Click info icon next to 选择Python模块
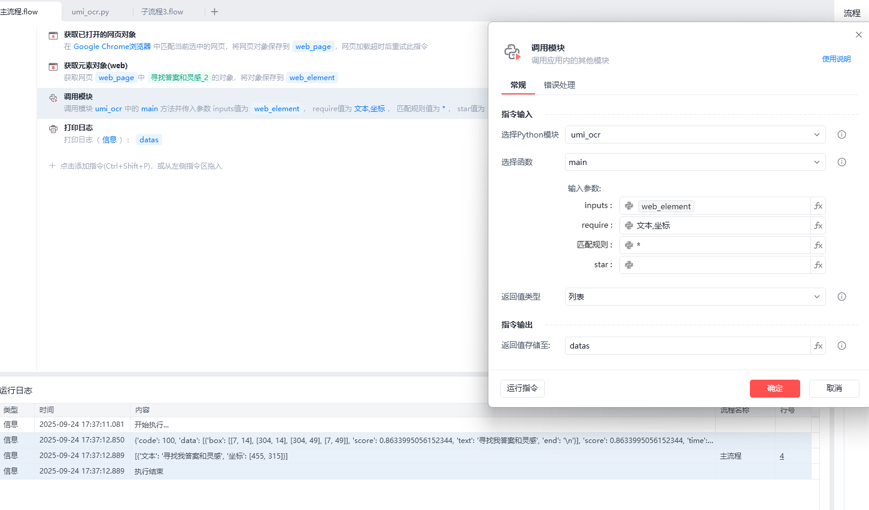Viewport: 869px width, 510px height. (x=841, y=135)
